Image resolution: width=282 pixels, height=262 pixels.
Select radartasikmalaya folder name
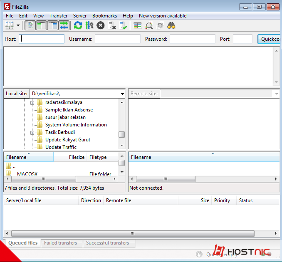coord(64,102)
